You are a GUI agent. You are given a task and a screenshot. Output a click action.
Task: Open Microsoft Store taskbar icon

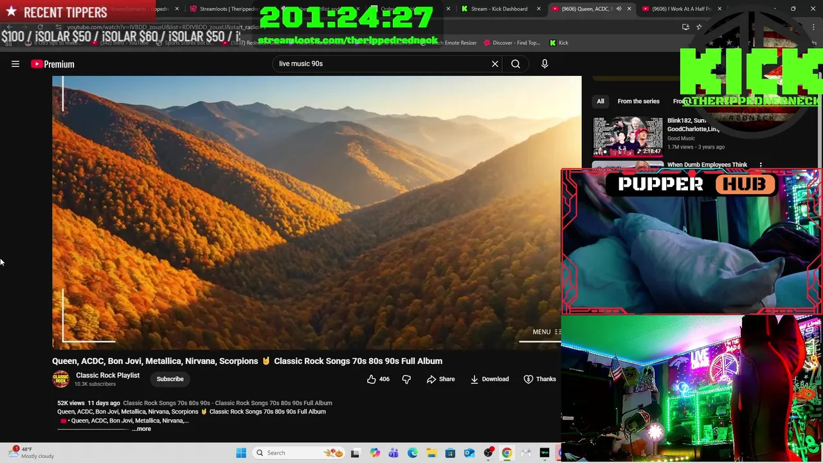[450, 453]
